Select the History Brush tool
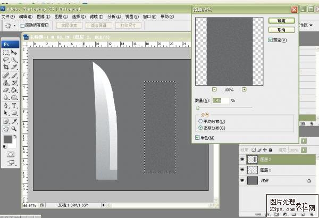Image resolution: width=319 pixels, height=218 pixels. tap(14, 82)
